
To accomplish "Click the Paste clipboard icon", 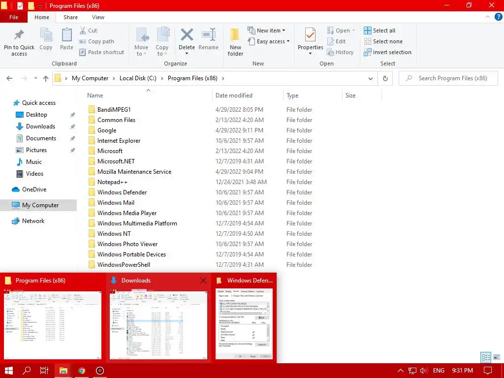I will tap(66, 35).
